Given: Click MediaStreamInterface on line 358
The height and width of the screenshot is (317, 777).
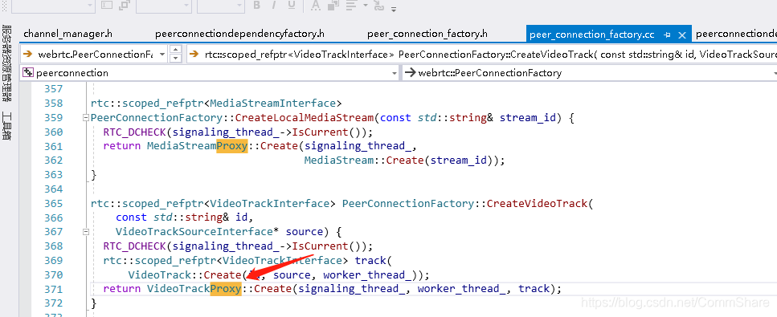Looking at the screenshot, I should click(272, 104).
